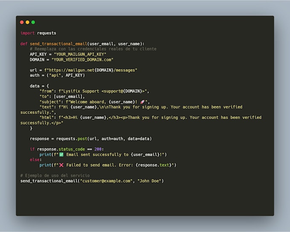Click the yellow minimize window dot
Image resolution: width=290 pixels, height=232 pixels.
click(x=28, y=22)
